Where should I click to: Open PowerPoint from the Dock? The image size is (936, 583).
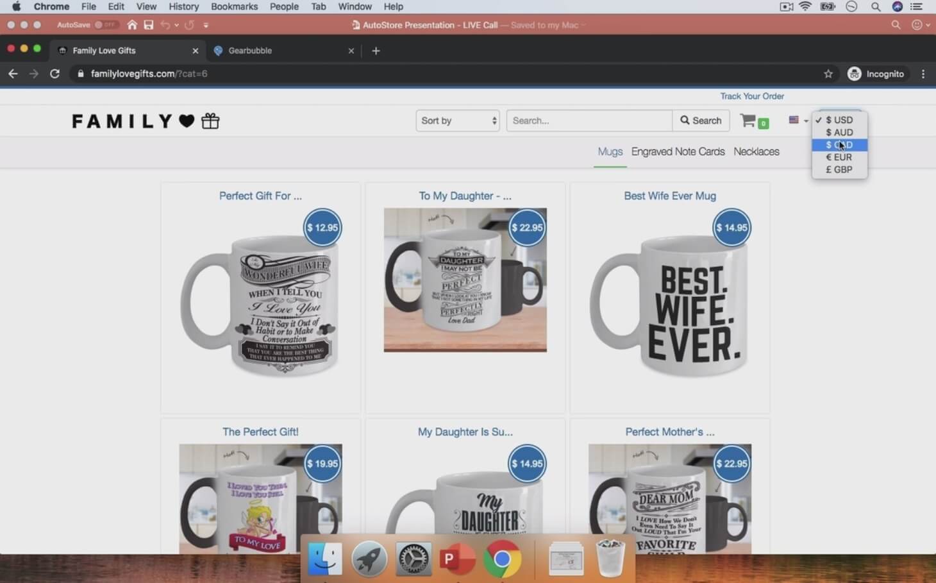pyautogui.click(x=458, y=559)
